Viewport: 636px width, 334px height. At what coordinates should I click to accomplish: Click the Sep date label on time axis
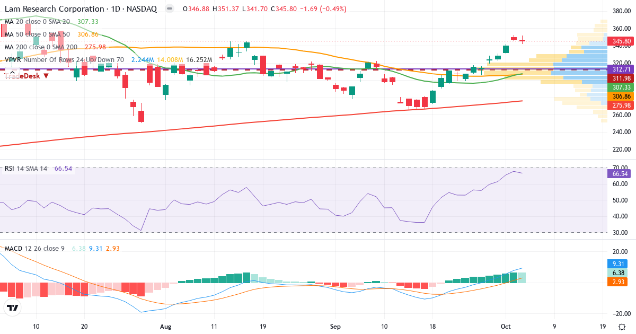(x=335, y=327)
